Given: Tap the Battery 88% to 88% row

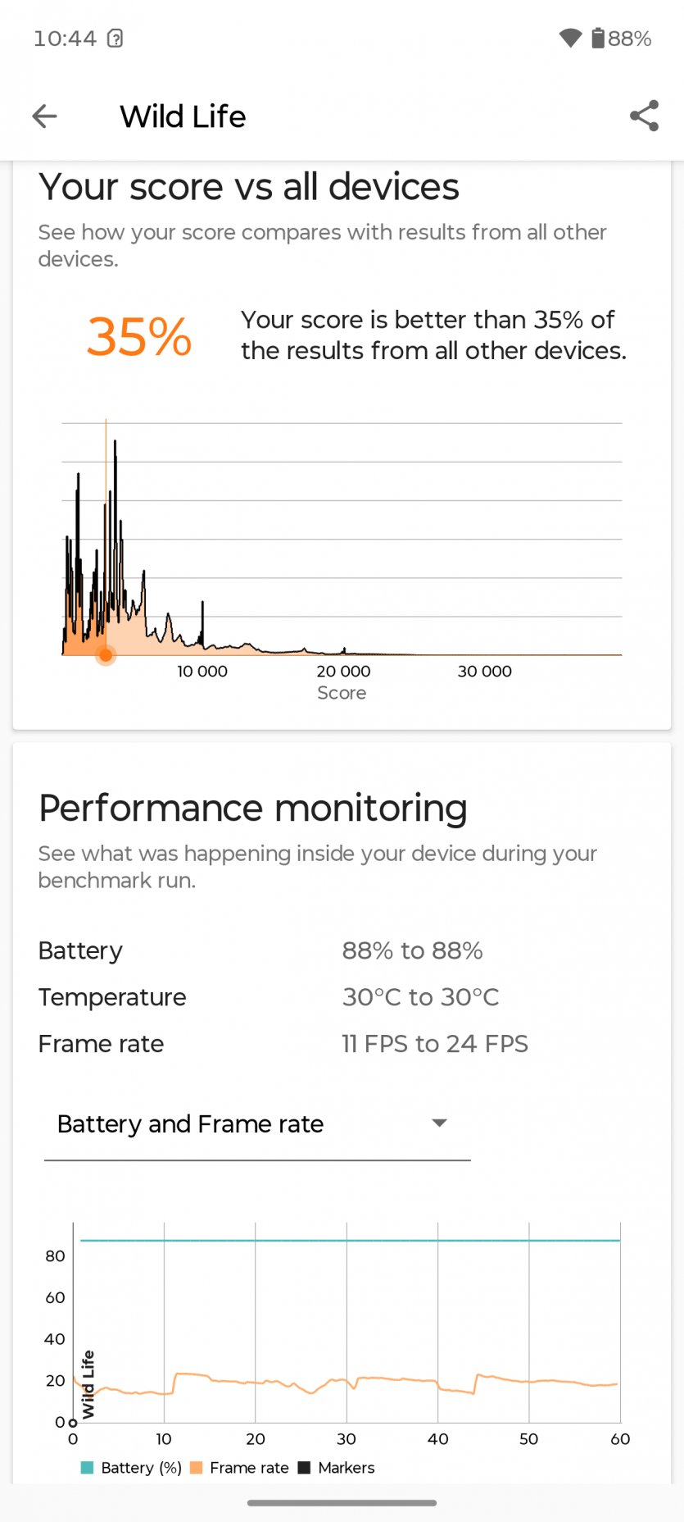Looking at the screenshot, I should [x=283, y=950].
